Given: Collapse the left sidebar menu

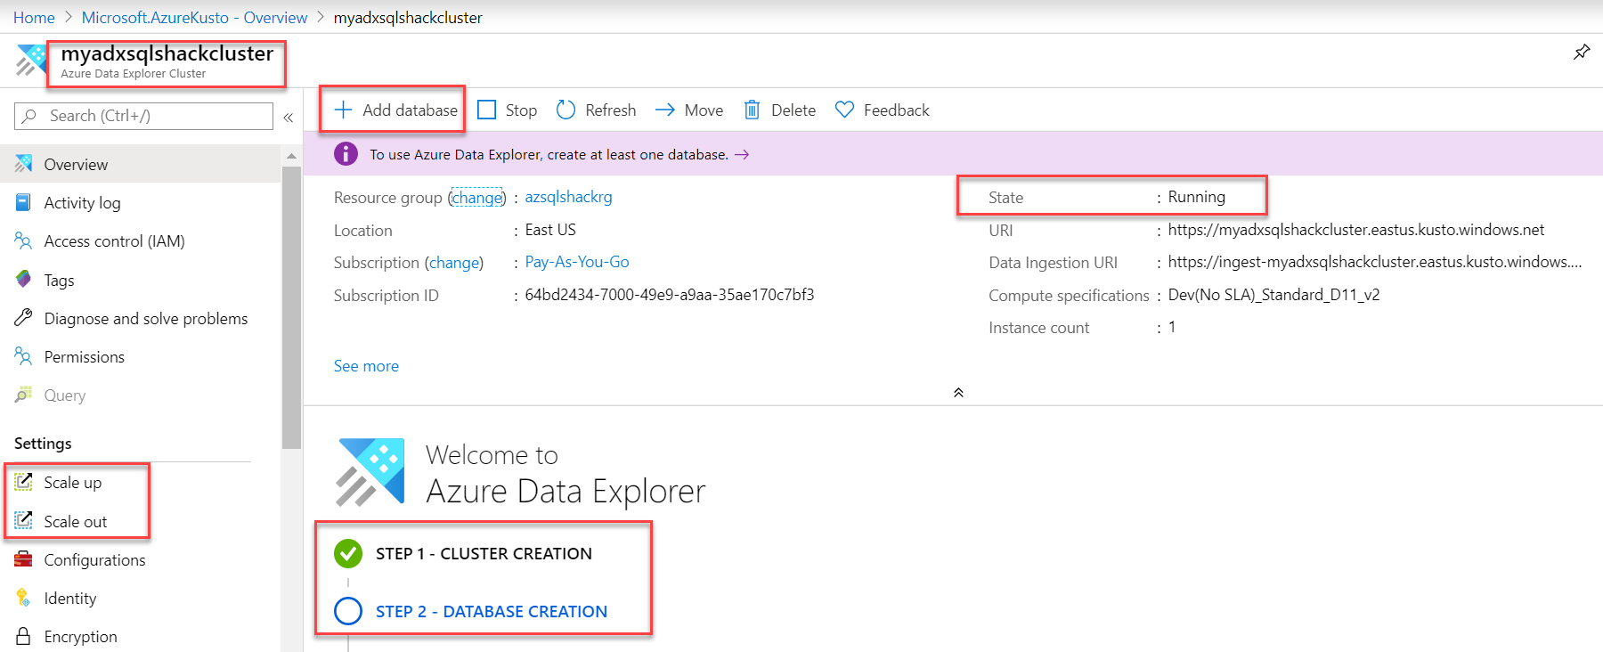Looking at the screenshot, I should click(x=289, y=117).
